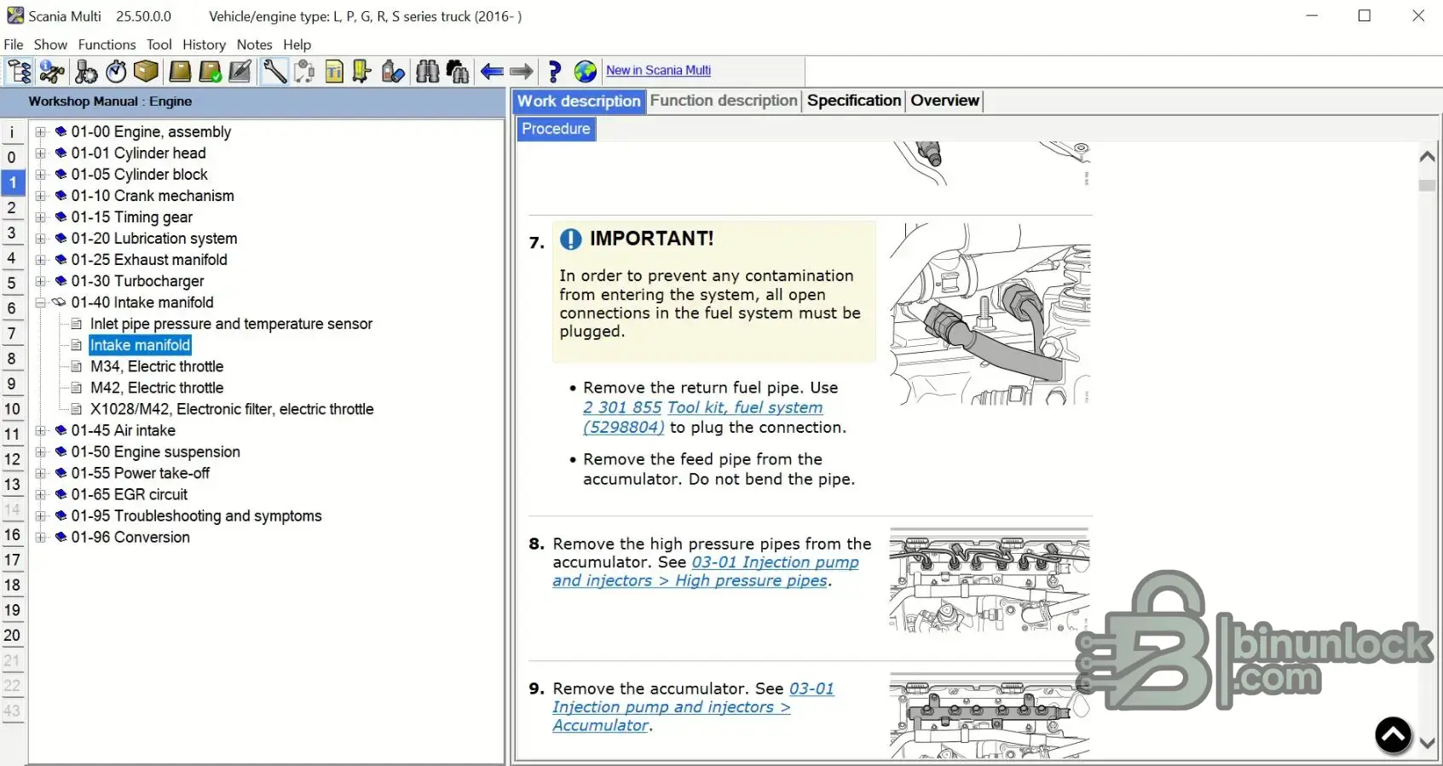
Task: Select main group 10 in the sidebar
Action: (12, 409)
